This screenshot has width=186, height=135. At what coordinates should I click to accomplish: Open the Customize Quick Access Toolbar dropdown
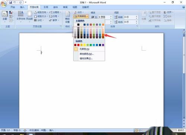coord(26,2)
